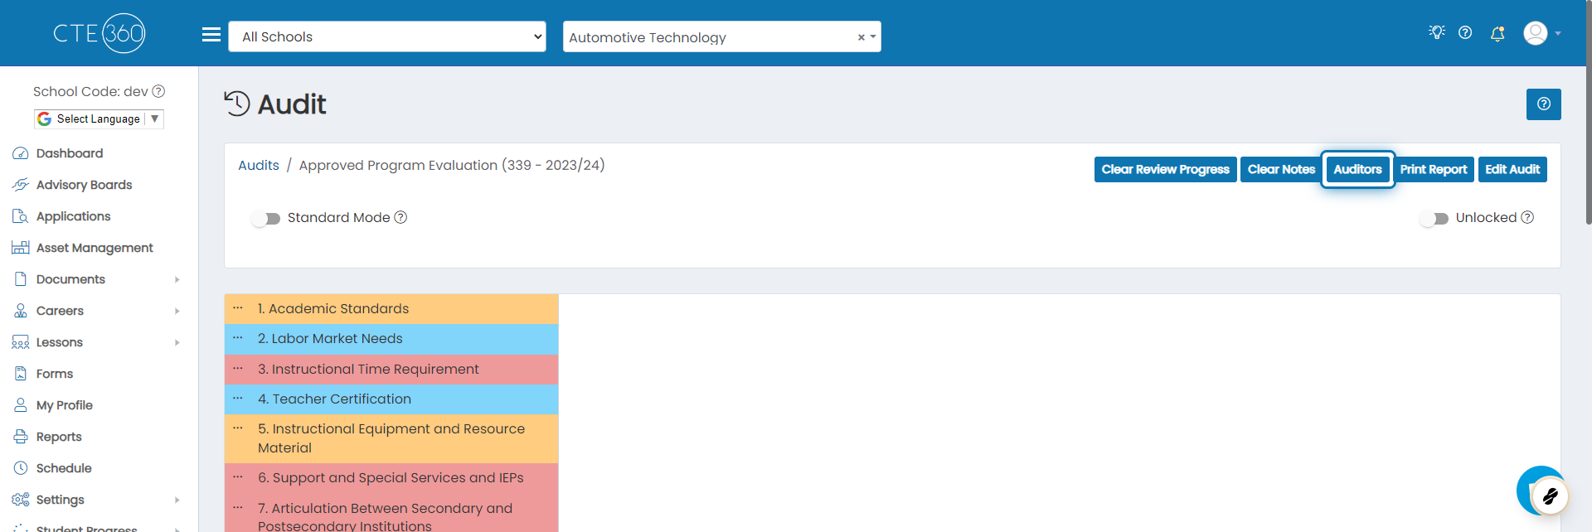Click the Forms icon in sidebar

21,374
